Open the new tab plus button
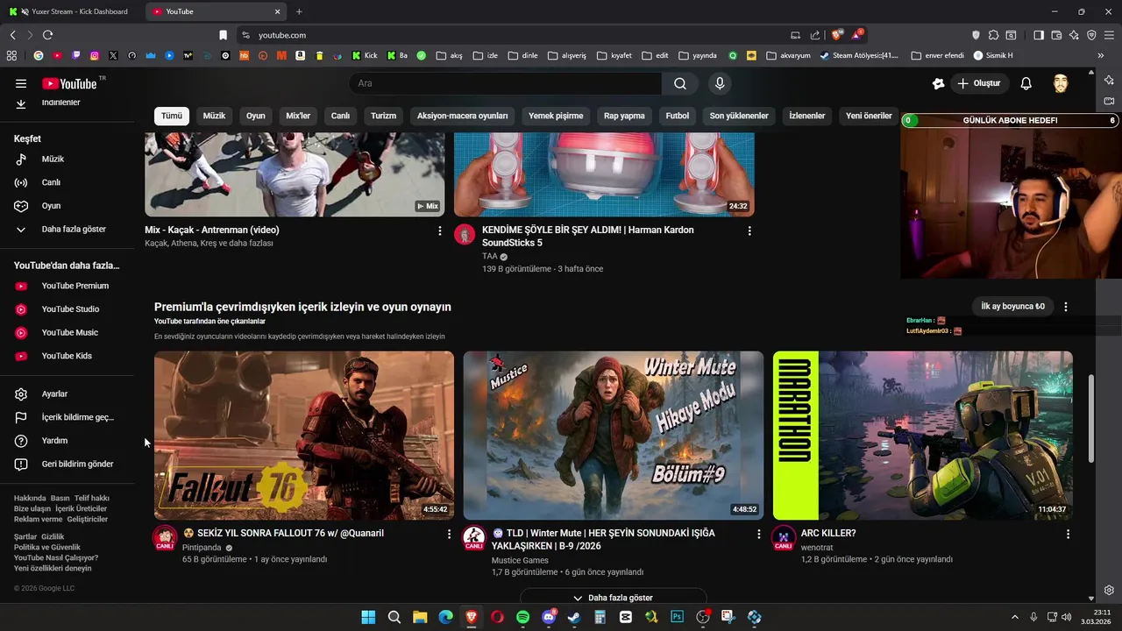Screen dimensions: 1122x631 pos(299,11)
